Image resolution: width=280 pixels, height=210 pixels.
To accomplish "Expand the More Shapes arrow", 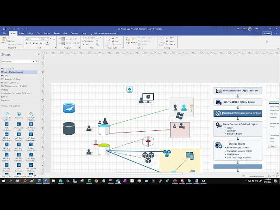I will coord(14,69).
